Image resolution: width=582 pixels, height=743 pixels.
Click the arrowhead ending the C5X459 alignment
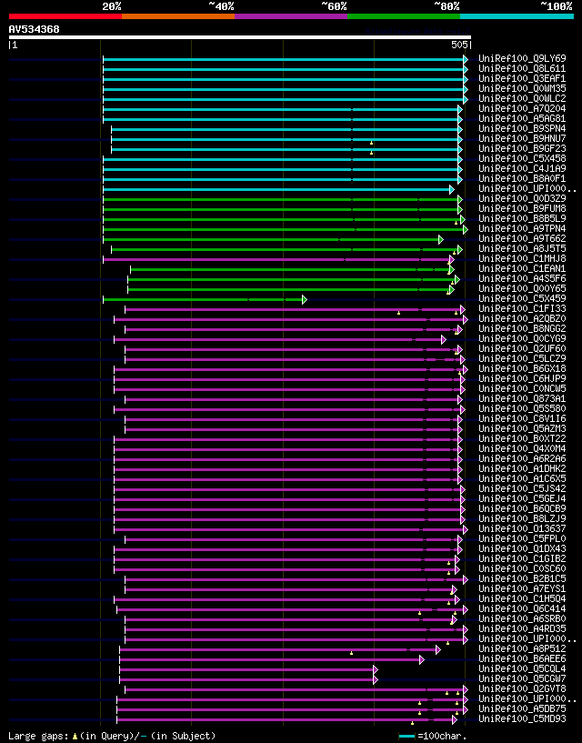click(x=305, y=299)
